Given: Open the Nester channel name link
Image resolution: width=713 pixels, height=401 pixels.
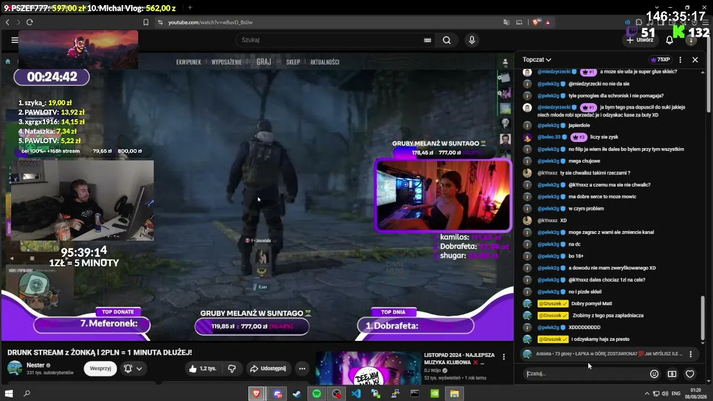Looking at the screenshot, I should click(35, 365).
